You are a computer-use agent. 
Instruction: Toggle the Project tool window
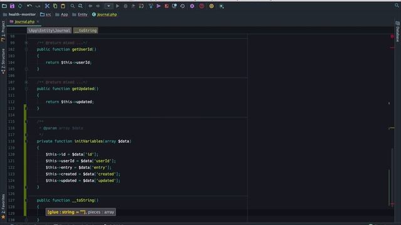(3, 31)
